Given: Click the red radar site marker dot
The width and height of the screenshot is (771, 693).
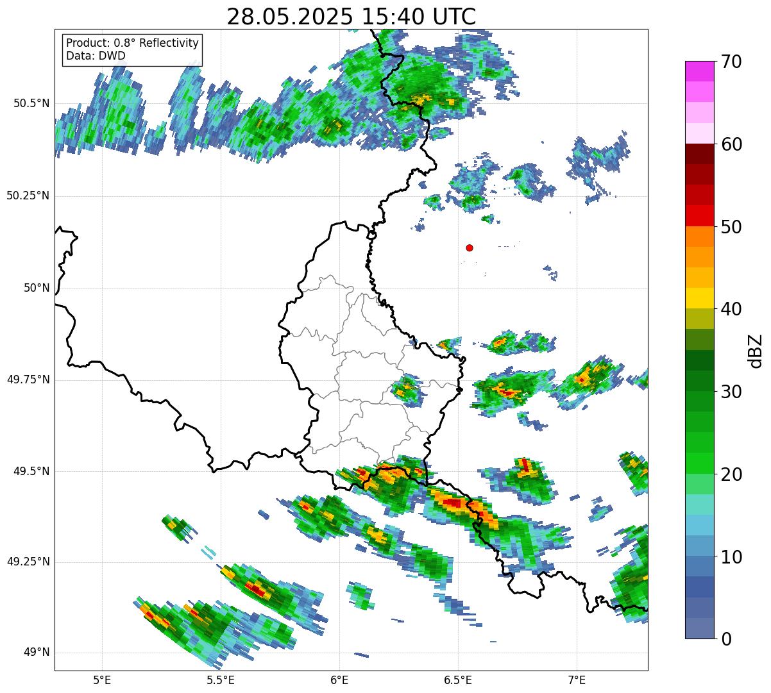Looking at the screenshot, I should click(470, 247).
